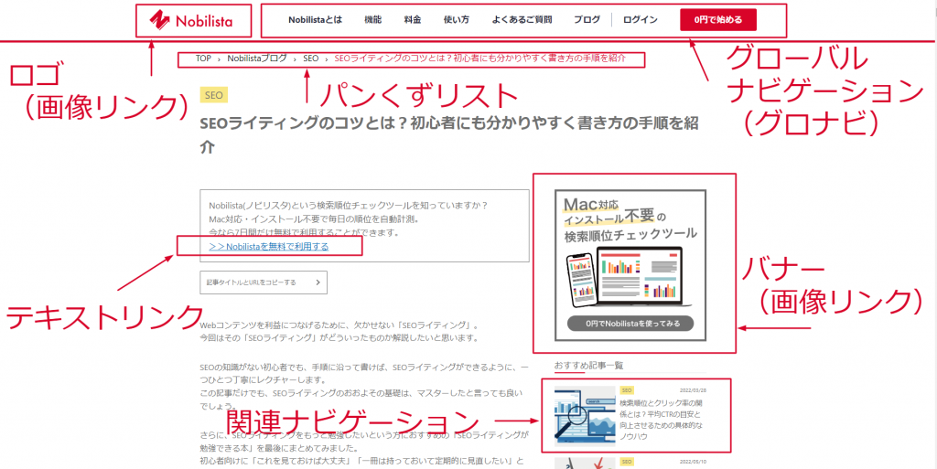Open the よくあるご質問 navigation item

pos(522,20)
